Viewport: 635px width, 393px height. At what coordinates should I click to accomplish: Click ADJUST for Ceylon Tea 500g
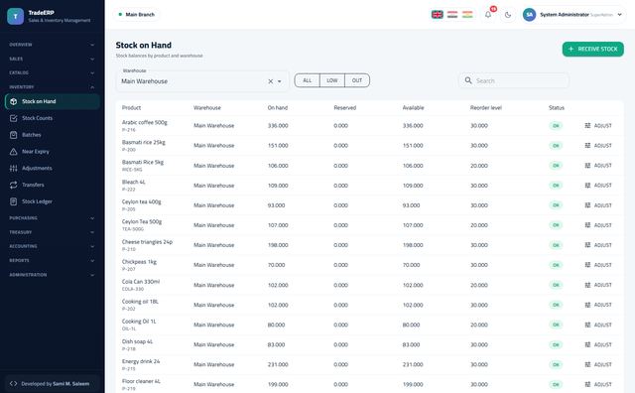coord(598,225)
